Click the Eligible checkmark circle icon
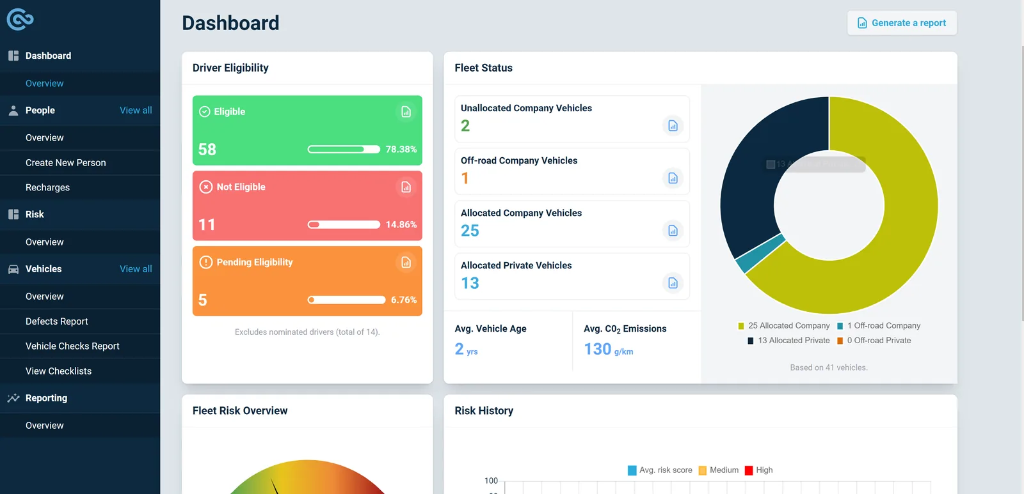Screen dimensions: 1024x494 click(x=205, y=112)
